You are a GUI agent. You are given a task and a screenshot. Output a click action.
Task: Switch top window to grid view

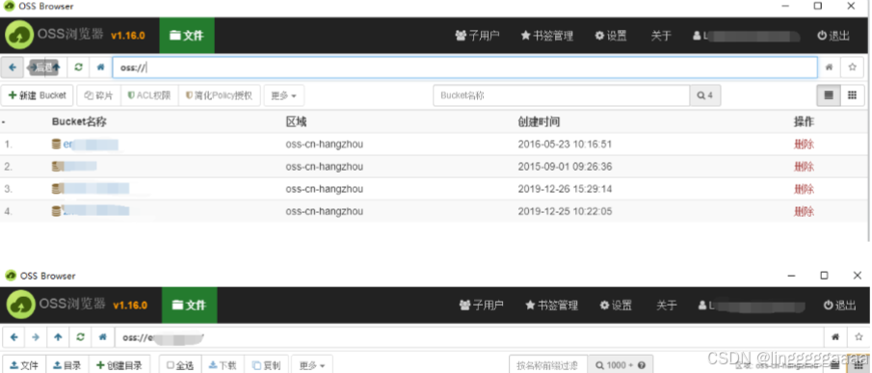[852, 95]
